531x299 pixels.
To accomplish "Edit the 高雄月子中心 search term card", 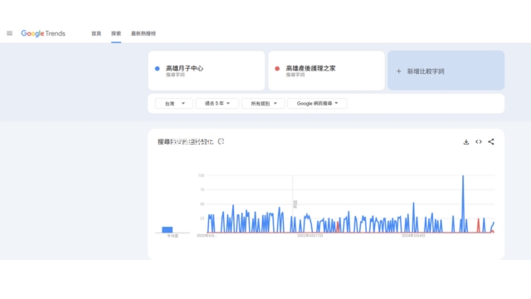I will coord(207,71).
